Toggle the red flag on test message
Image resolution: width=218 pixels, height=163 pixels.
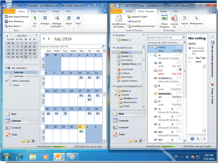click(x=180, y=70)
